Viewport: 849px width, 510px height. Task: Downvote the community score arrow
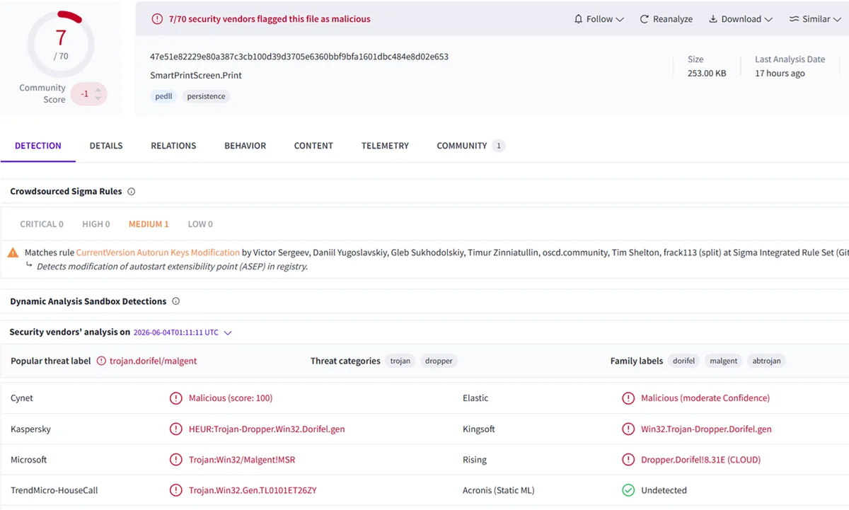tap(98, 98)
